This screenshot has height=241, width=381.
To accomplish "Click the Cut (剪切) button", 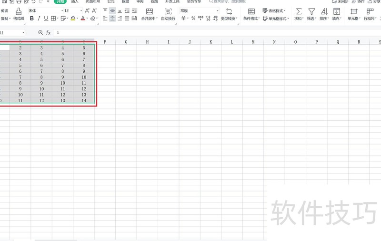I will [4, 10].
